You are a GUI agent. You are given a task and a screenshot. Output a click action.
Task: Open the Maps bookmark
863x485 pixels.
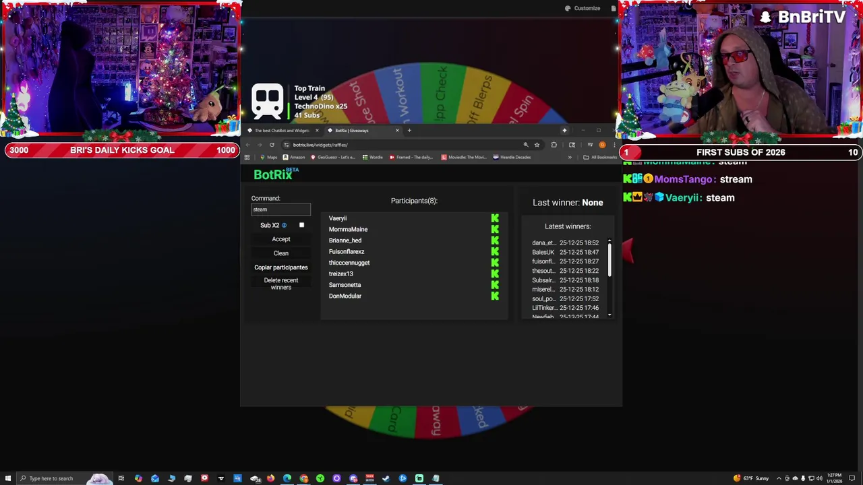click(268, 157)
